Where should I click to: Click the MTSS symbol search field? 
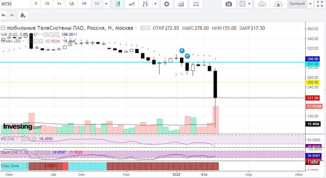(15, 4)
